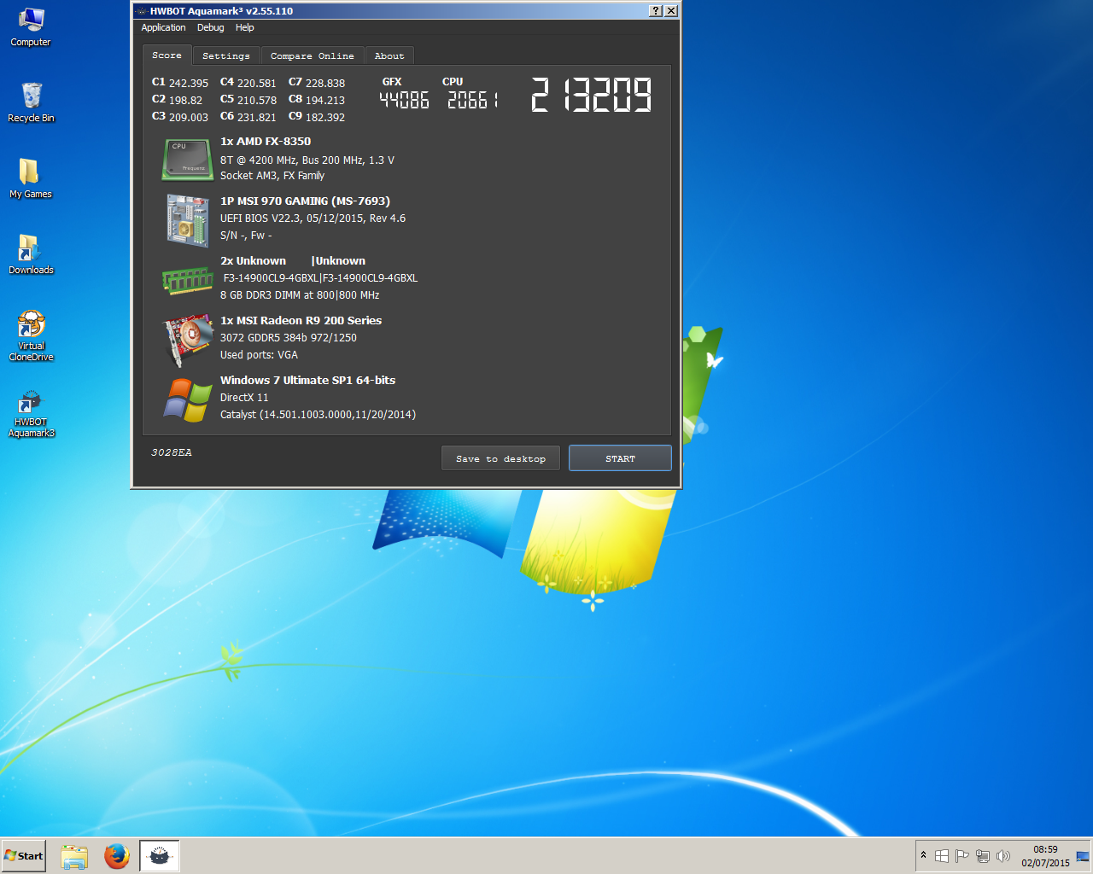Click the Used ports: VGA line
Image resolution: width=1093 pixels, height=874 pixels.
click(259, 354)
